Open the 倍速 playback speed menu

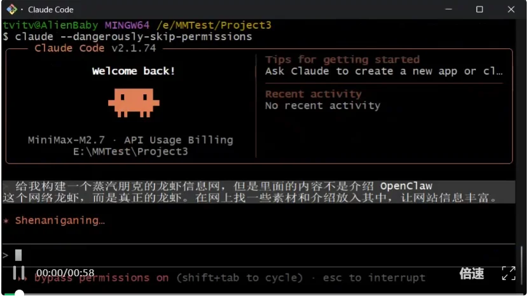(471, 274)
